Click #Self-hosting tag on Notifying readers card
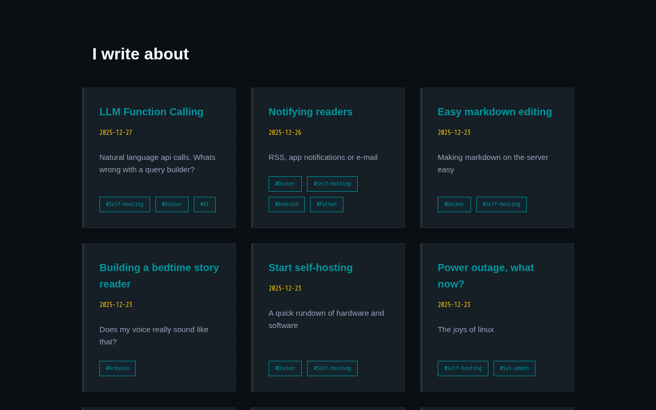Image resolution: width=656 pixels, height=410 pixels. (332, 184)
